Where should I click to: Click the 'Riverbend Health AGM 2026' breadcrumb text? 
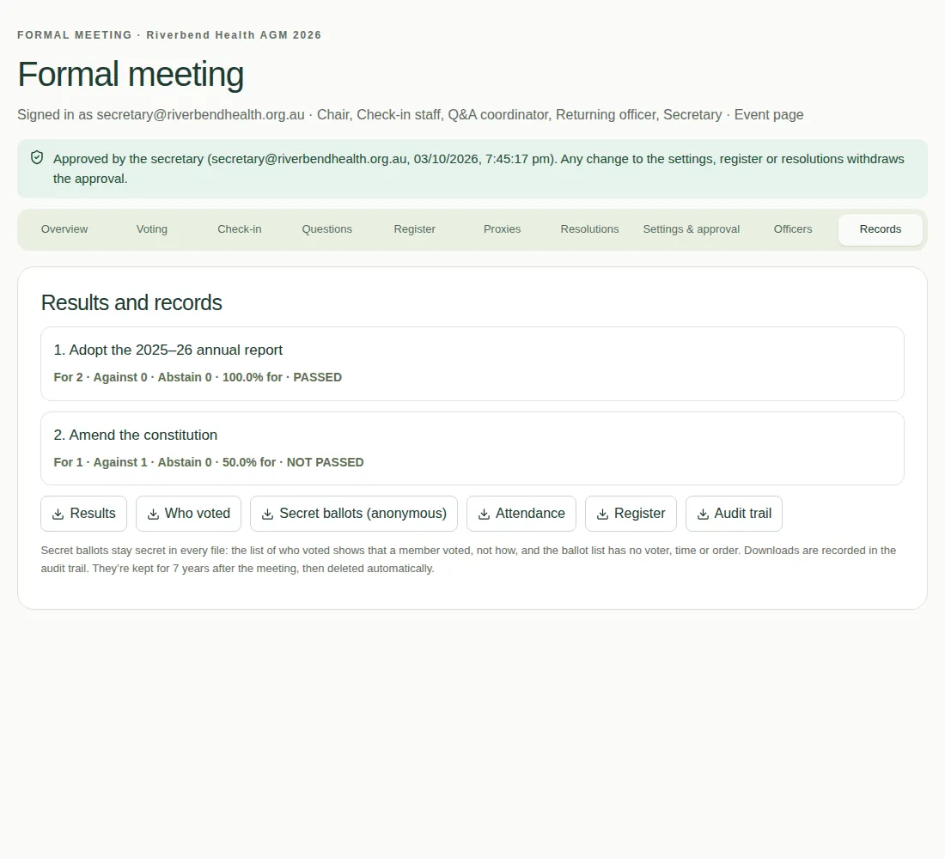(234, 35)
